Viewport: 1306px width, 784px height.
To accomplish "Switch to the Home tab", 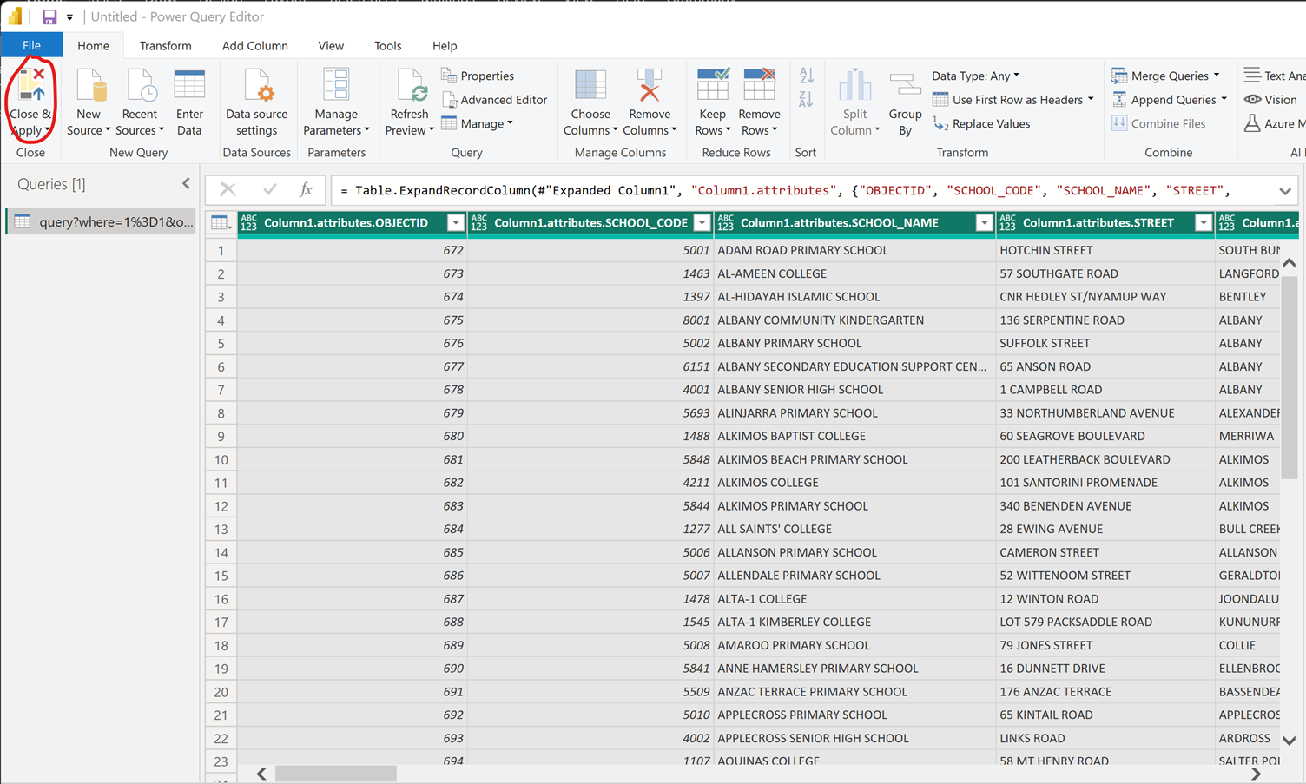I will (x=93, y=45).
